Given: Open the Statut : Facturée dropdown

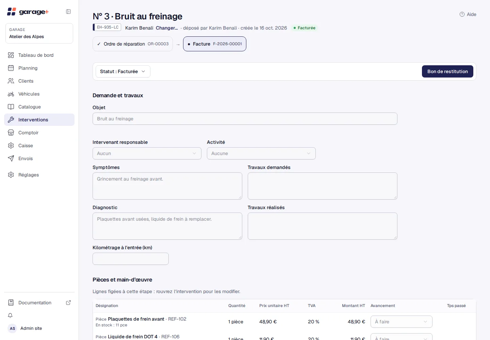Looking at the screenshot, I should pos(123,71).
